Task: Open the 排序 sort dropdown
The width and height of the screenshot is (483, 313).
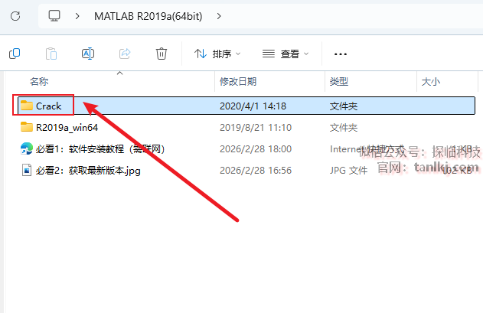Action: pyautogui.click(x=217, y=54)
